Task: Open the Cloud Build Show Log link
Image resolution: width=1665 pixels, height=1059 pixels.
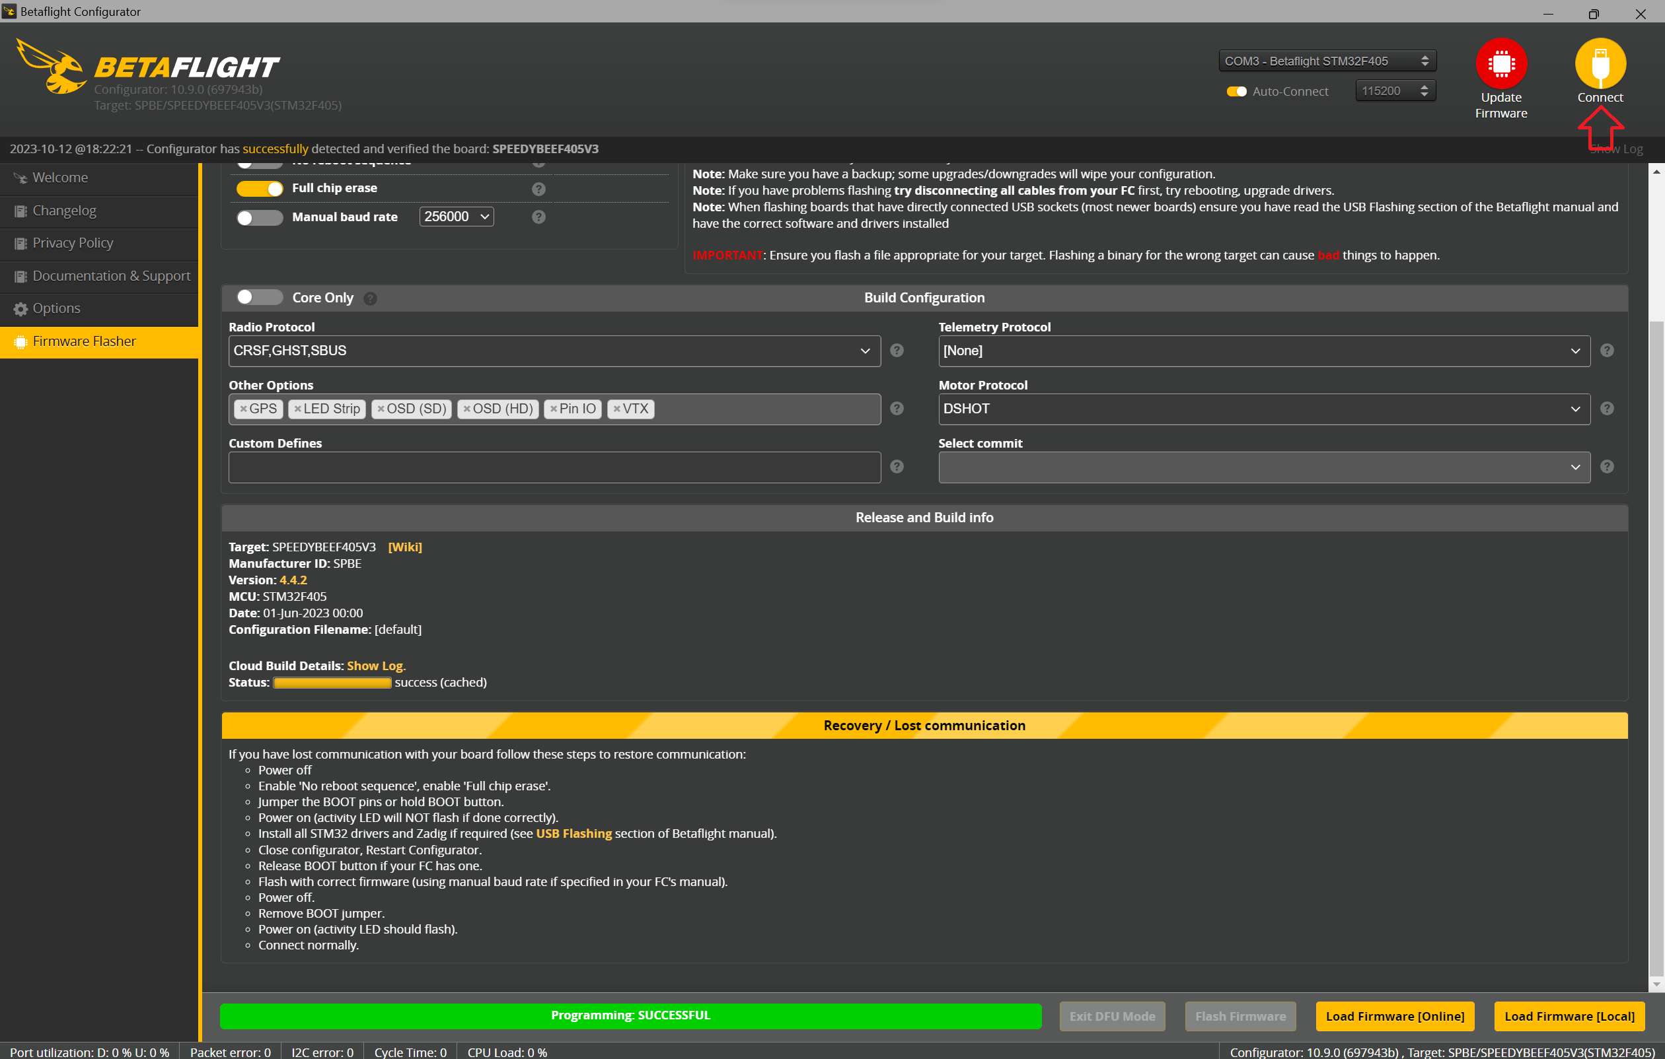Action: pyautogui.click(x=375, y=666)
